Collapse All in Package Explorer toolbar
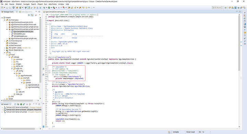 (29, 15)
